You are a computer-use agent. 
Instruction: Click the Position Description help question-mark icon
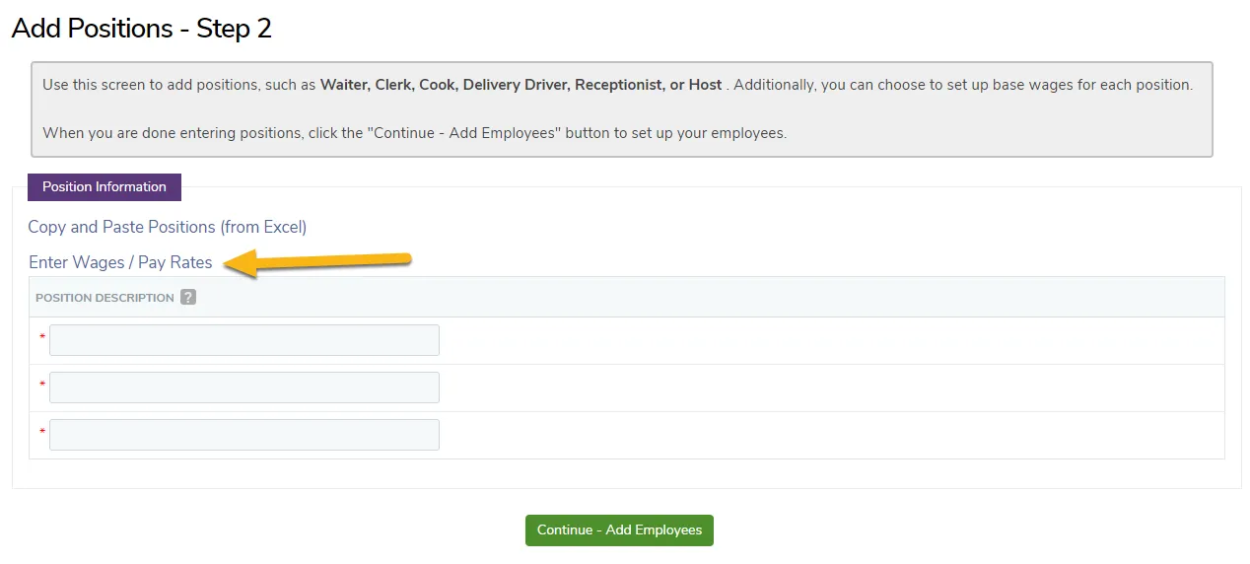point(188,297)
